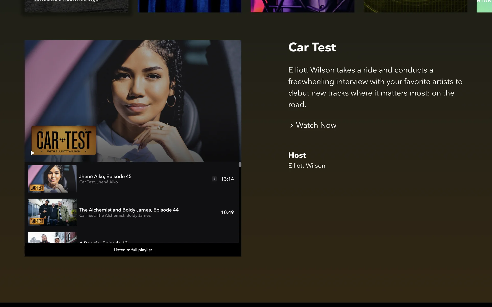Select the partially visible A Boogie episode thumbnail
This screenshot has height=307, width=492.
coord(52,237)
